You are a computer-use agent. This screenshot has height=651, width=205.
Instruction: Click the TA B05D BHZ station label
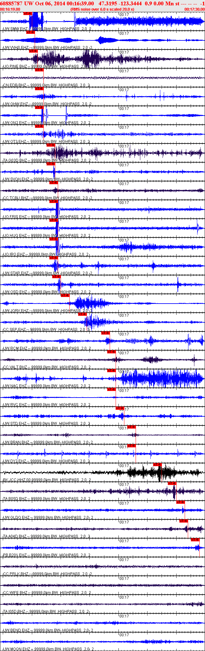pos(47,499)
